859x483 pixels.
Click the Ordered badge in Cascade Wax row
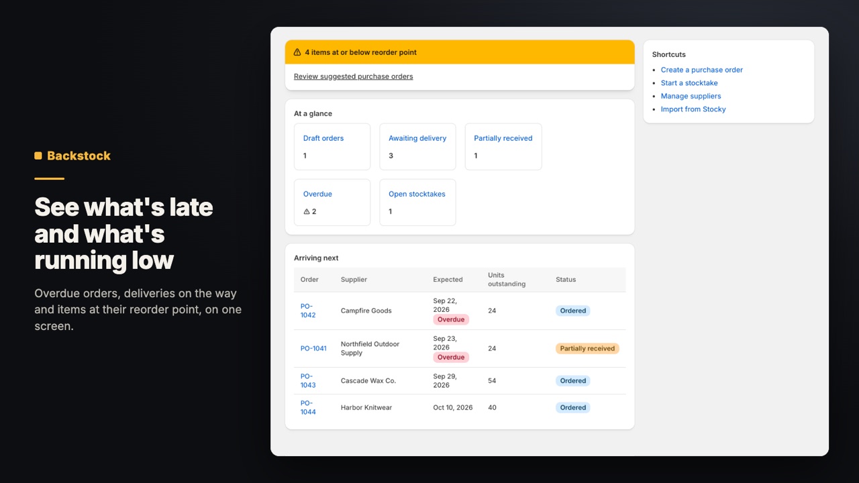pyautogui.click(x=573, y=381)
